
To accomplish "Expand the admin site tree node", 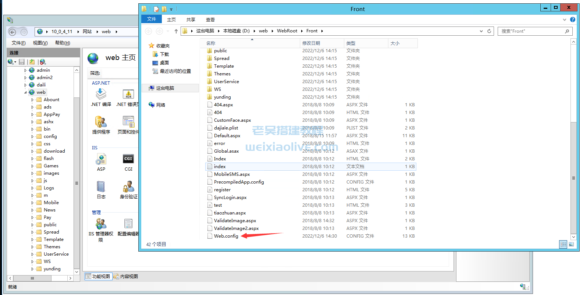I will pyautogui.click(x=25, y=70).
